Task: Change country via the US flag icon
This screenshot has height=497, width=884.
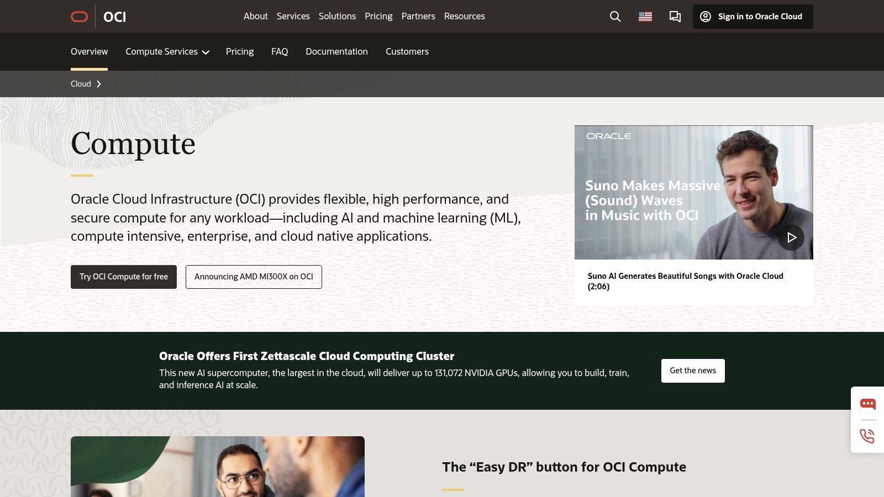Action: [x=645, y=17]
